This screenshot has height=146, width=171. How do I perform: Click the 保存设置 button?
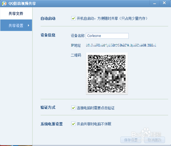click(131, 140)
